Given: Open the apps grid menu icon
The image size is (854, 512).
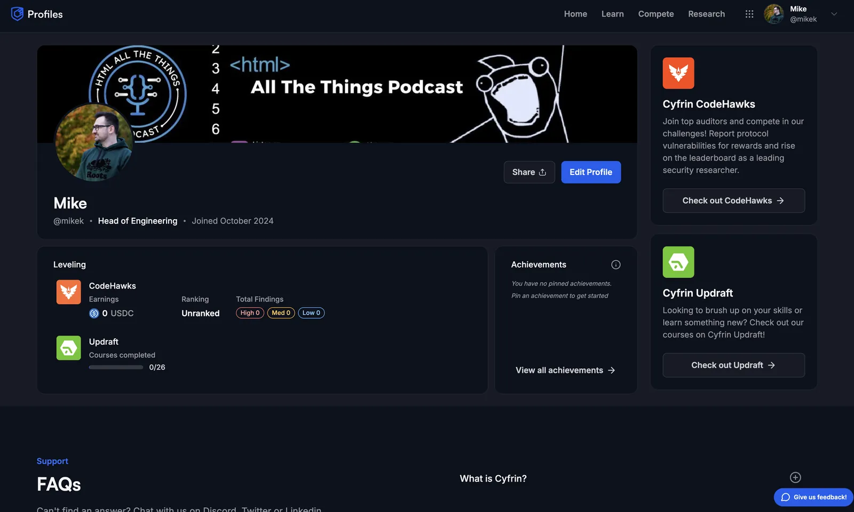Looking at the screenshot, I should pos(749,14).
